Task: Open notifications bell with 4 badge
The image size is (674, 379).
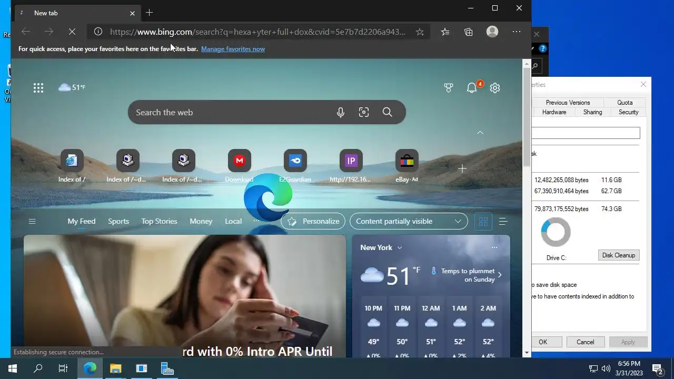Action: pos(472,87)
